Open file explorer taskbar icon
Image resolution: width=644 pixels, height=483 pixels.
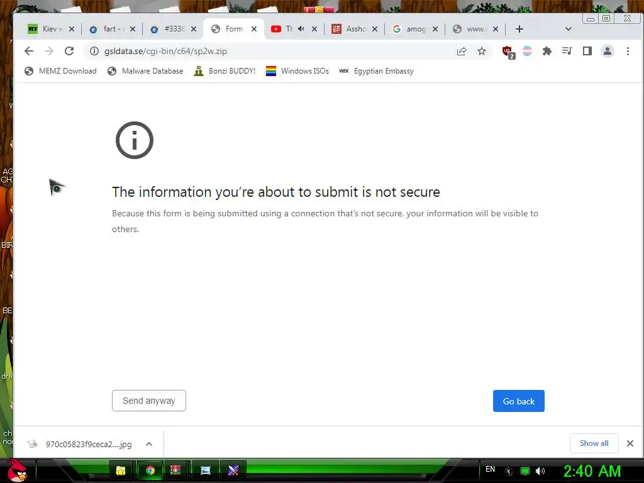(x=121, y=470)
